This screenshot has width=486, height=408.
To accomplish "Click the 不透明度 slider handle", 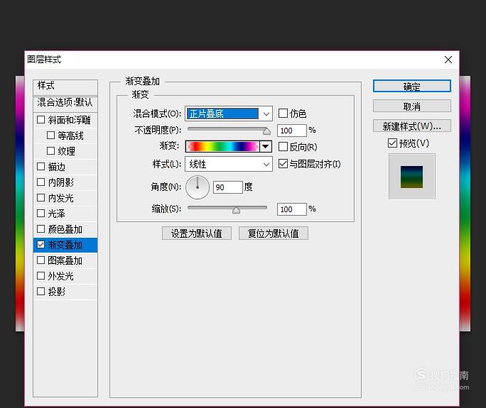I will coord(266,131).
